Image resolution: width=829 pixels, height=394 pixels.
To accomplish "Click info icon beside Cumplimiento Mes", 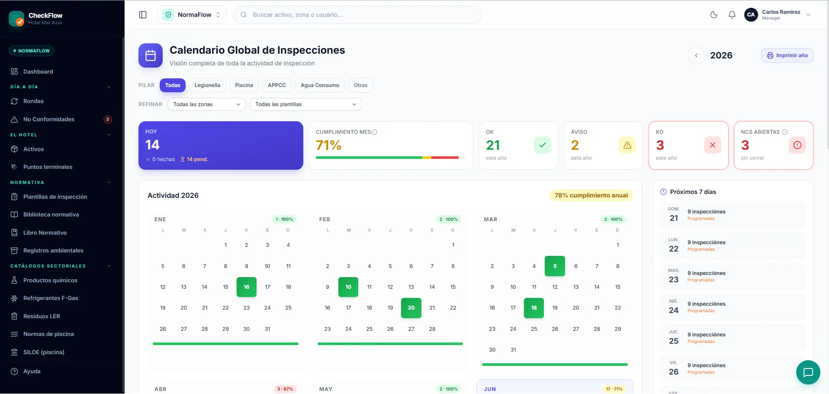I will 374,132.
